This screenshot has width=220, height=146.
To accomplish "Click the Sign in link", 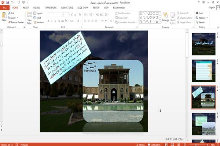I will point(212,8).
